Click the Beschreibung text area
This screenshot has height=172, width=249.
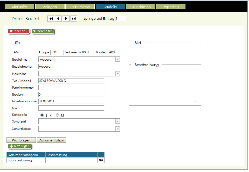tap(165, 87)
